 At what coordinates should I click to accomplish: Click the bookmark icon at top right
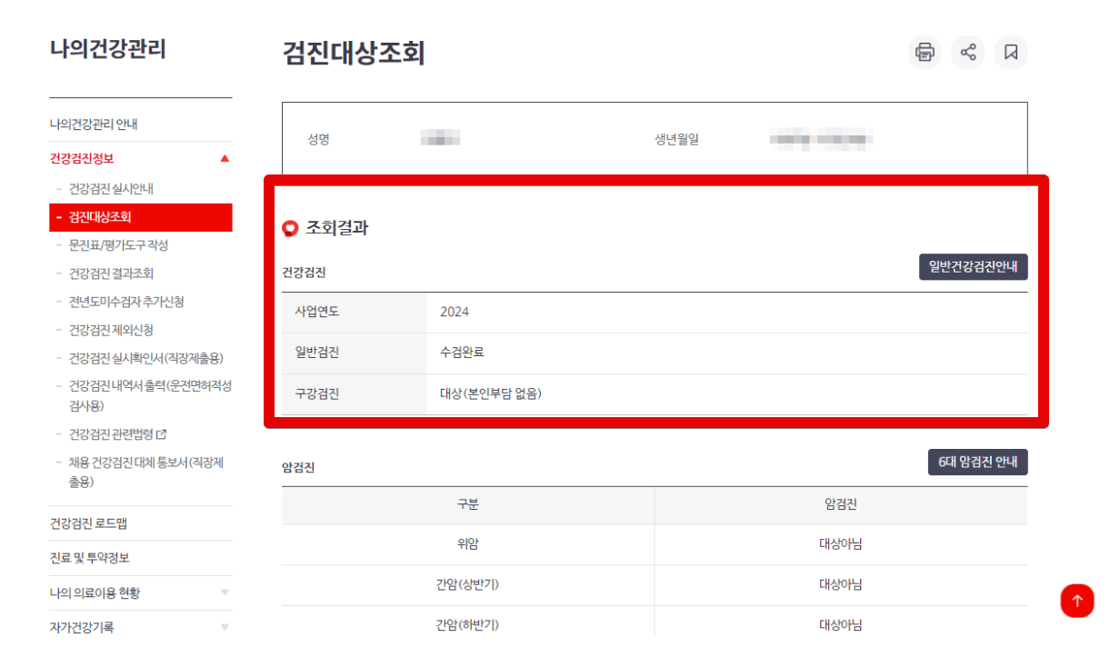1011,52
